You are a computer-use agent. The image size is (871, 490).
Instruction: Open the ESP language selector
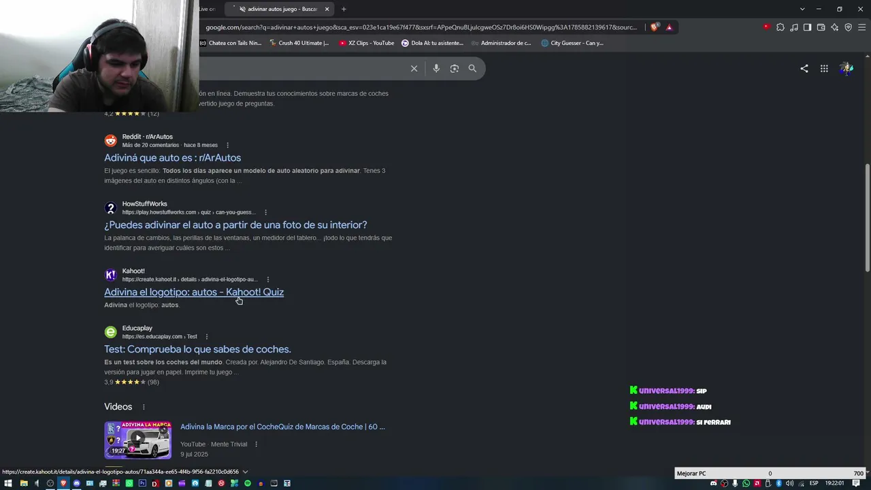[x=814, y=483]
